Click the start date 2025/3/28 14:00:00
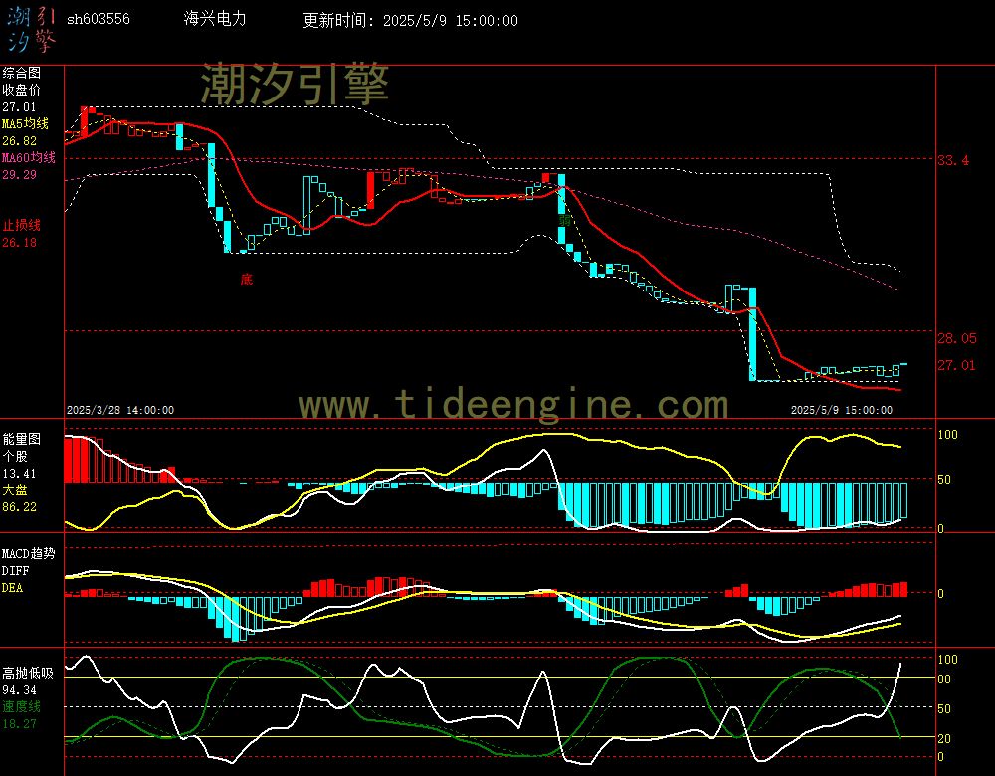 (120, 410)
